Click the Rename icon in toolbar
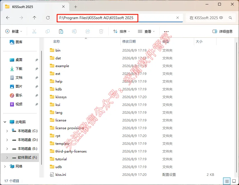Viewport: 239px width, 185px height. [74, 31]
